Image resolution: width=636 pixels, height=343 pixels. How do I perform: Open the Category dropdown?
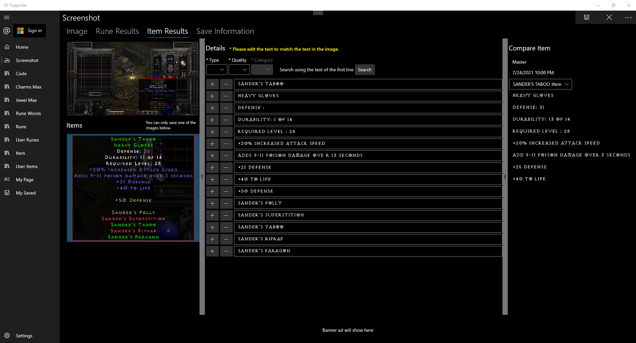262,70
